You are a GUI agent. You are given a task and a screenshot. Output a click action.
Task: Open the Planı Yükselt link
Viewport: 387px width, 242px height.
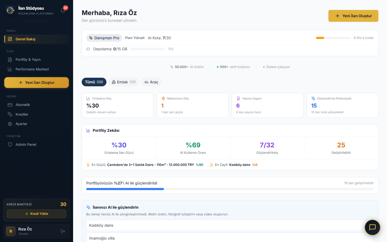135,38
